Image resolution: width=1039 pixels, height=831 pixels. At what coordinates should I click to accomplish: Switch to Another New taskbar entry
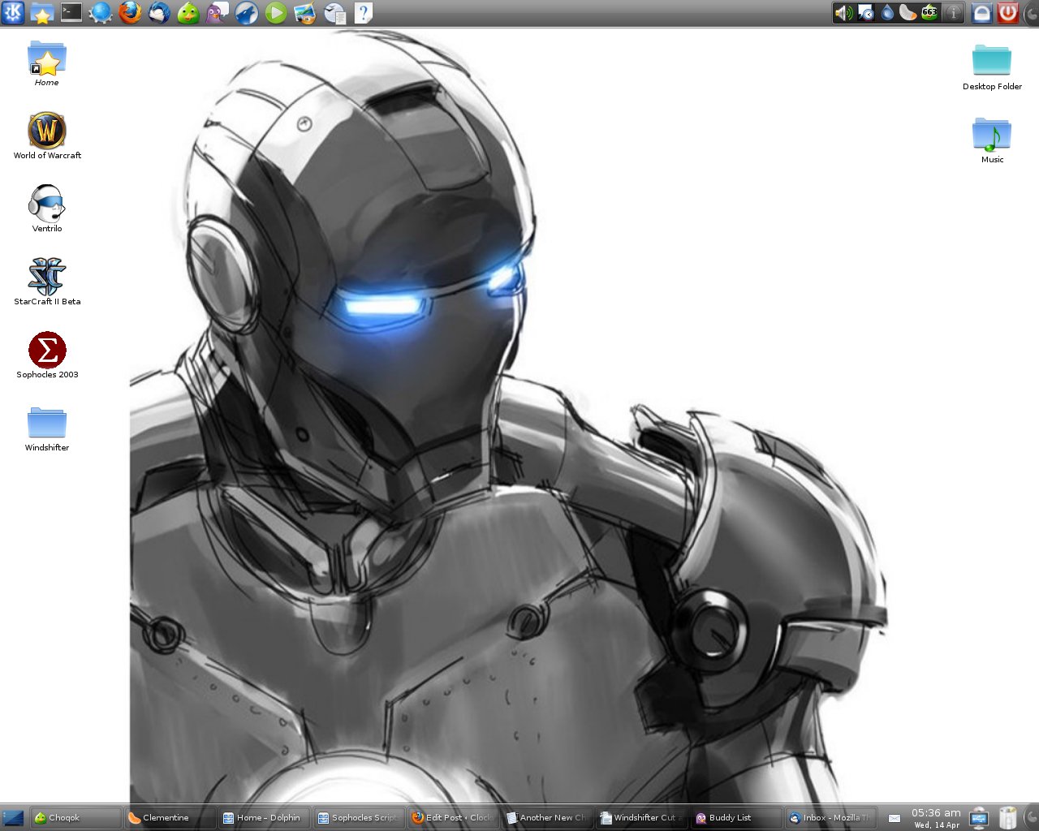[547, 818]
